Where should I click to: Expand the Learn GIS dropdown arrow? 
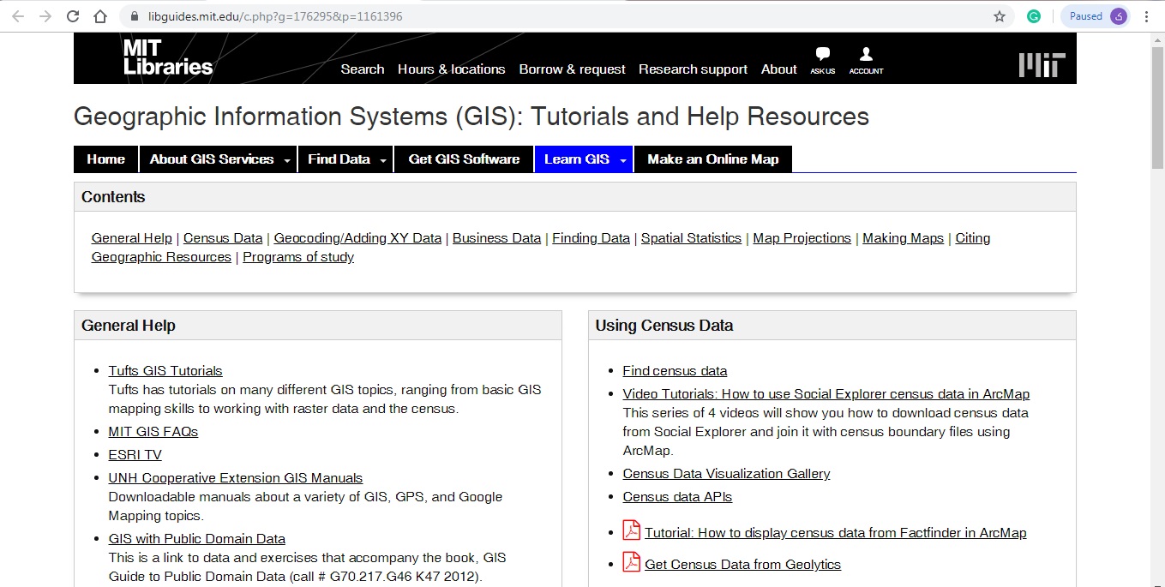pyautogui.click(x=623, y=160)
